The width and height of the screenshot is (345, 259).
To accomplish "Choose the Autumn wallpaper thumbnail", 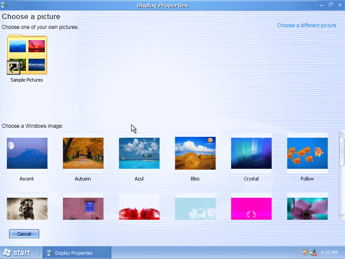I will pos(83,153).
